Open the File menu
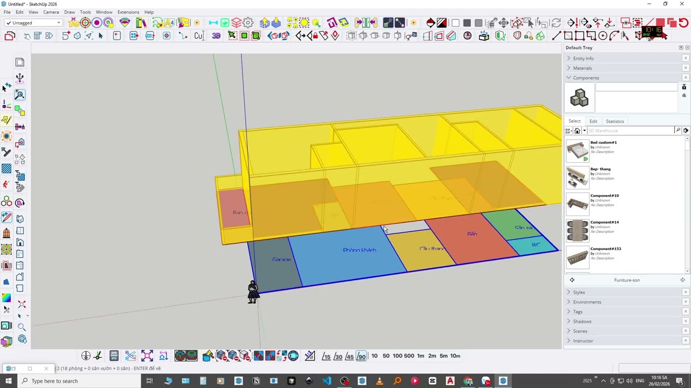The width and height of the screenshot is (691, 388). (7, 12)
